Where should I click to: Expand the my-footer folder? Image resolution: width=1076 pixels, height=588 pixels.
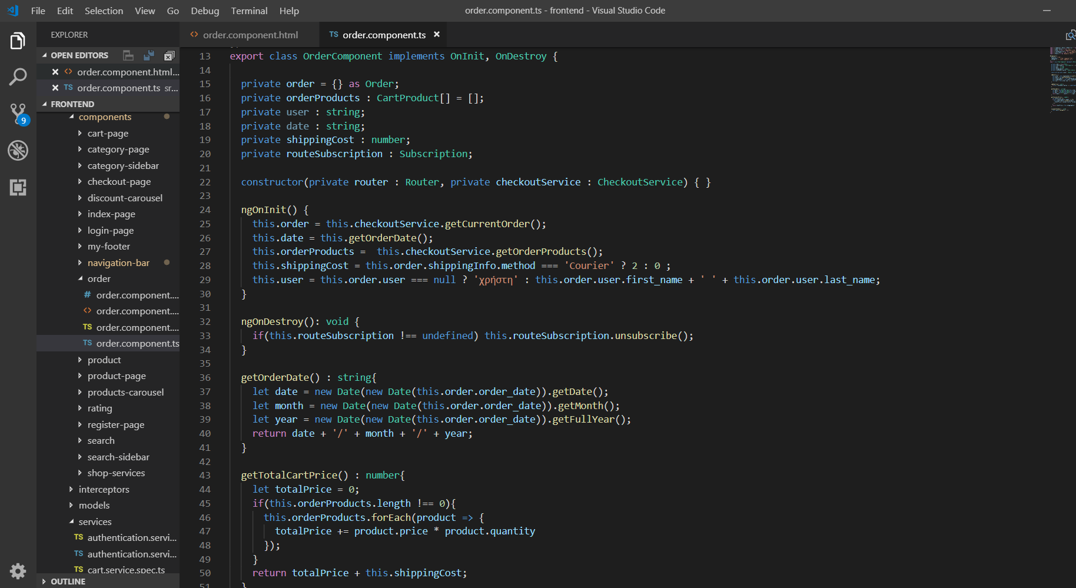coord(108,247)
